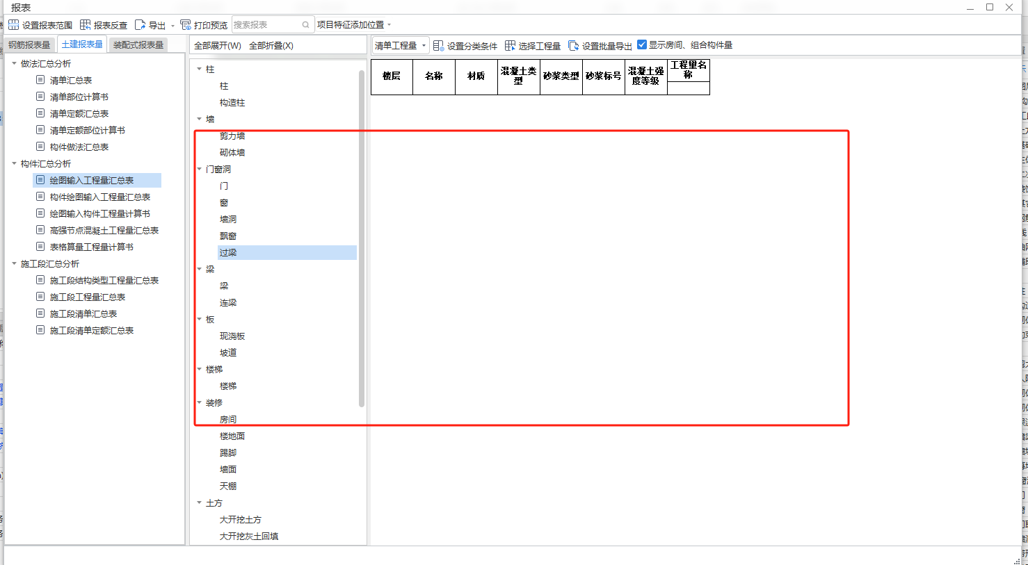Click the document icon beside 施工段工程量汇总表
The width and height of the screenshot is (1028, 565).
click(40, 297)
